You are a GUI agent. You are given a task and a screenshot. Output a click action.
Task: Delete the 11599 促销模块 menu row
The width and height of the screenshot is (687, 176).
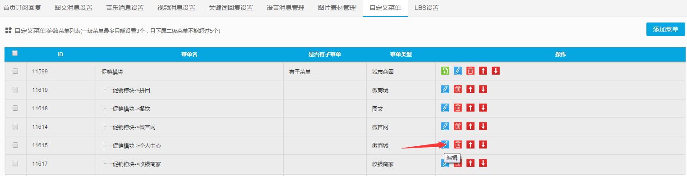[x=470, y=71]
